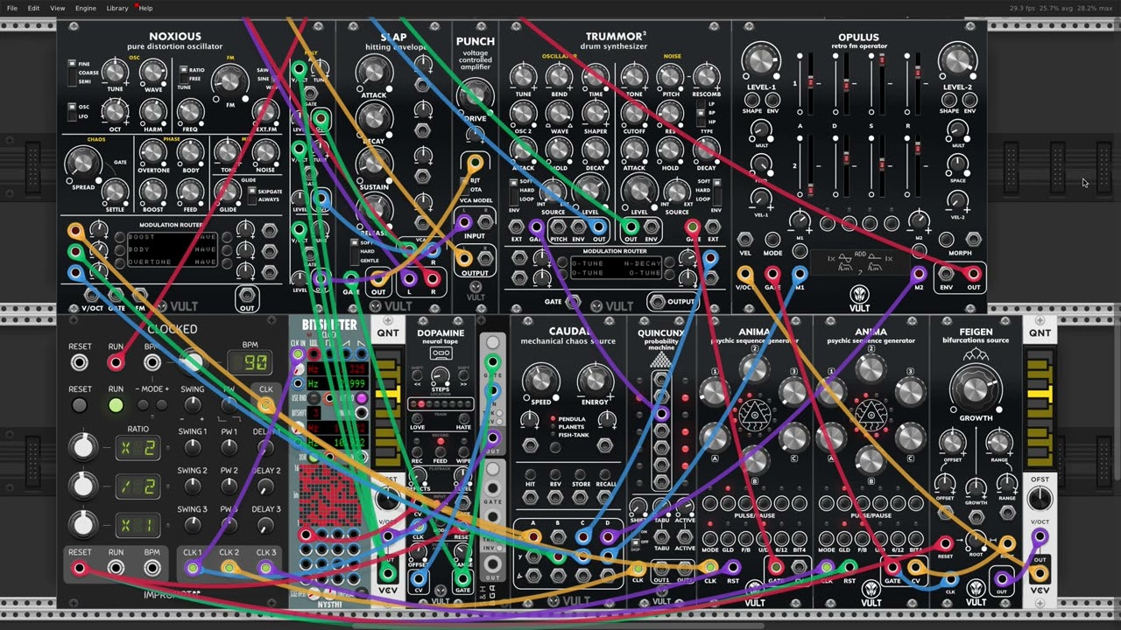The width and height of the screenshot is (1121, 630).
Task: Click Clocked top BPM input jack
Action: [x=152, y=362]
